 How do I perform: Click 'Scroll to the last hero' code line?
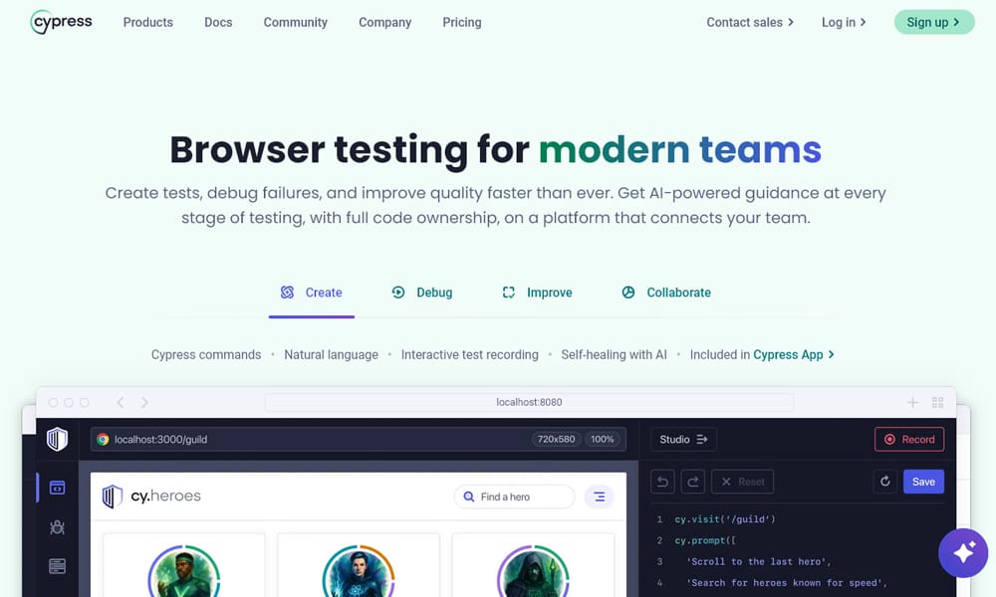(758, 561)
